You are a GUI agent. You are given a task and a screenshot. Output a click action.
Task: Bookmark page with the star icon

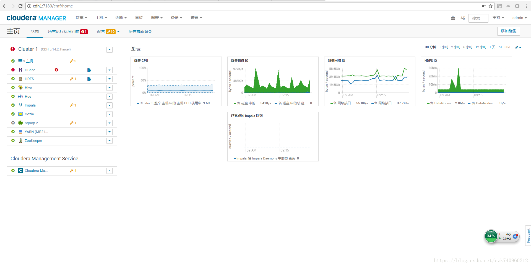(491, 6)
